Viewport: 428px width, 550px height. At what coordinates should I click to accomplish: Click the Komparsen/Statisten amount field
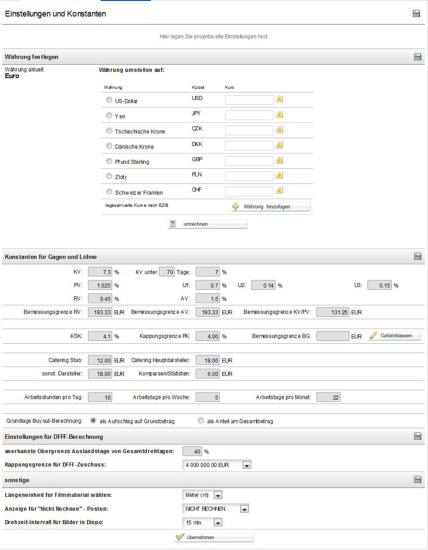pyautogui.click(x=208, y=374)
